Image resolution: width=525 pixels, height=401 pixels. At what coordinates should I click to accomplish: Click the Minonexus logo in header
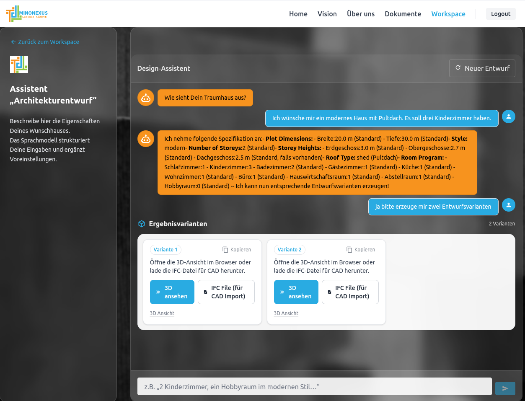pyautogui.click(x=27, y=14)
